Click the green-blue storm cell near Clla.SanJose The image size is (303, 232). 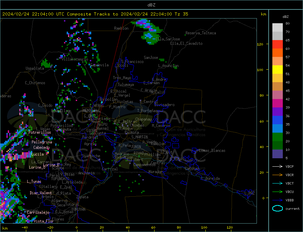click(151, 38)
